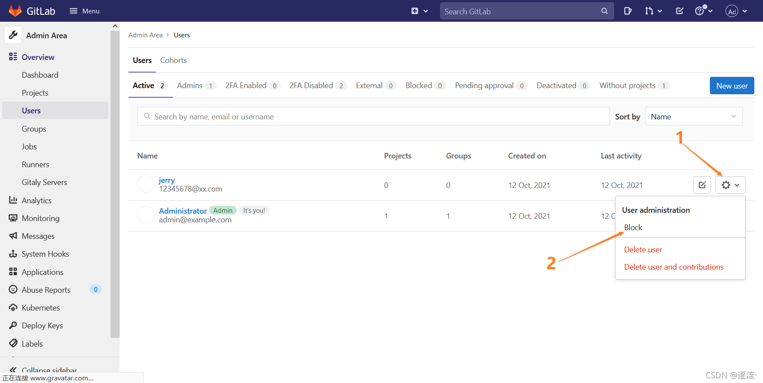Click the Overview icon in sidebar
Image resolution: width=763 pixels, height=383 pixels.
tap(13, 57)
